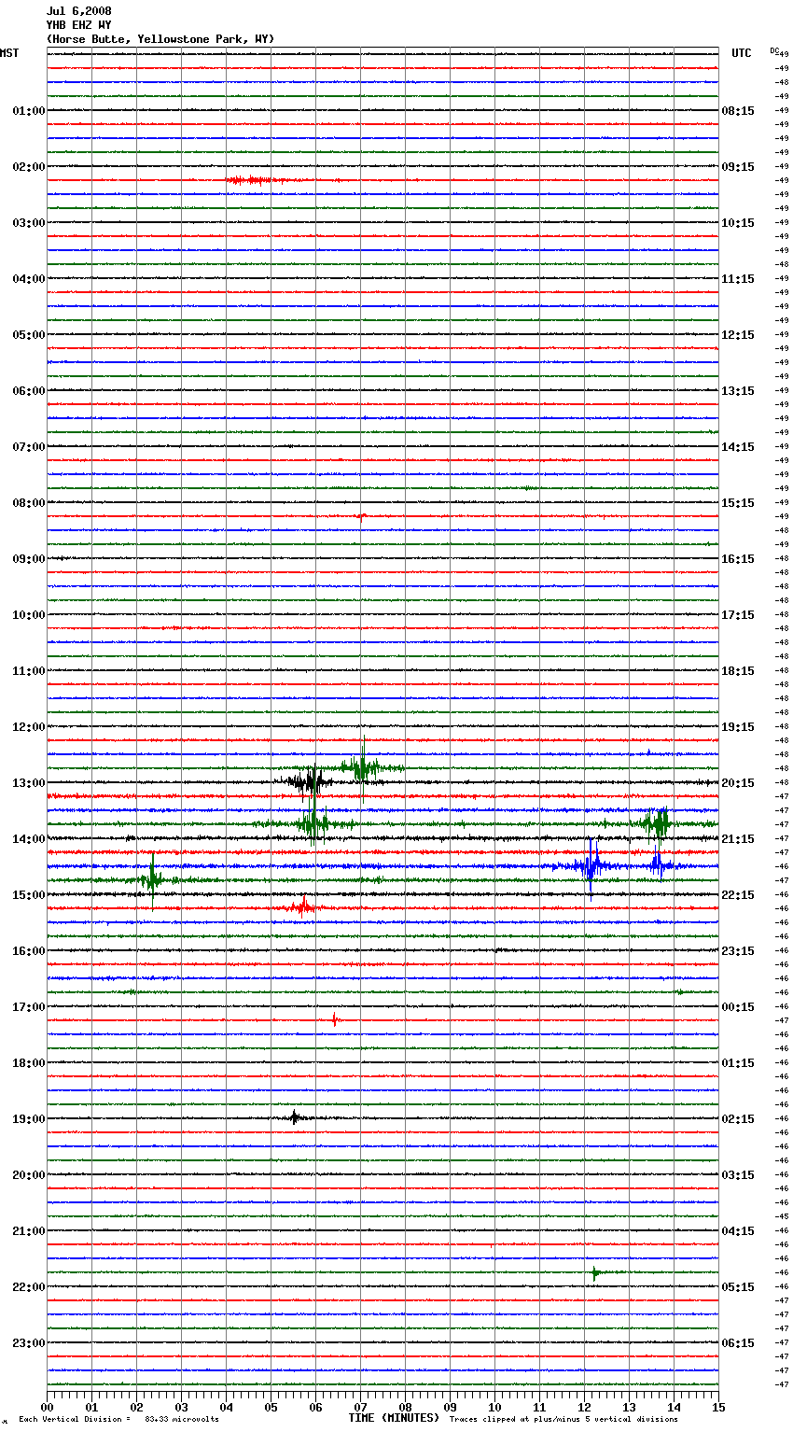The width and height of the screenshot is (793, 1432).
Task: Click the small black event on the 19:00 trace
Action: 295,1117
